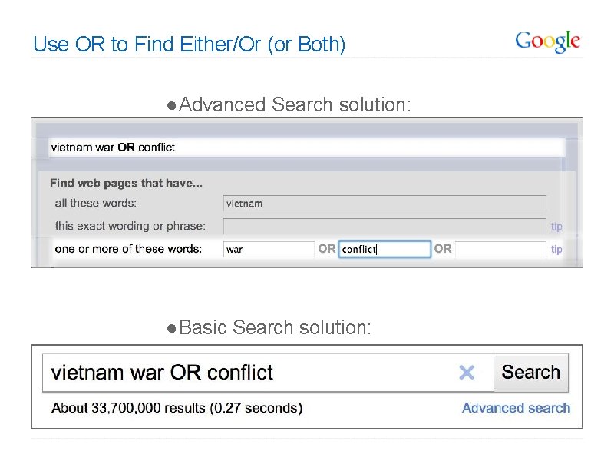Image resolution: width=614 pixels, height=461 pixels.
Task: Click the top advanced search query field
Action: point(307,148)
